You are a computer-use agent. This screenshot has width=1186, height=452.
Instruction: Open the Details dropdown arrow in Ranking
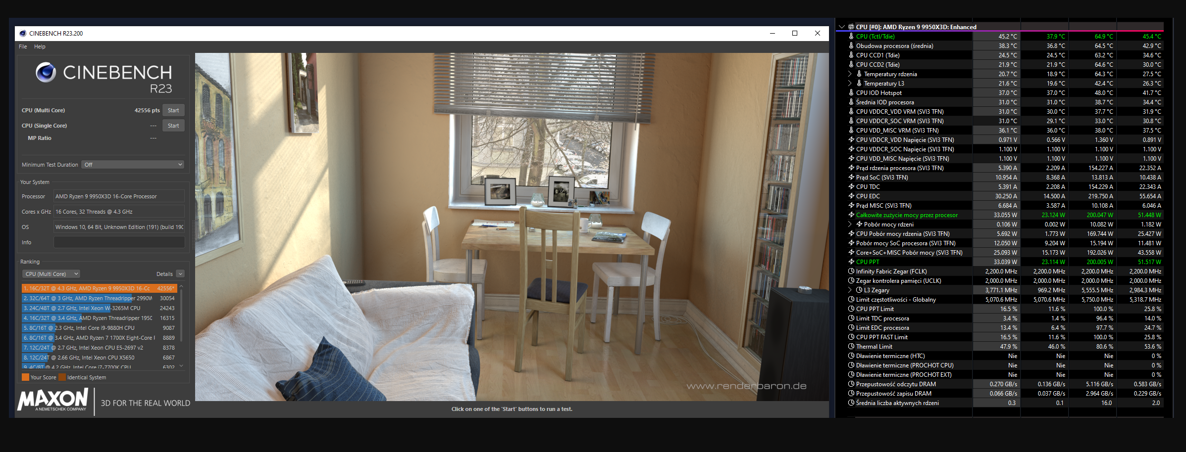[180, 274]
